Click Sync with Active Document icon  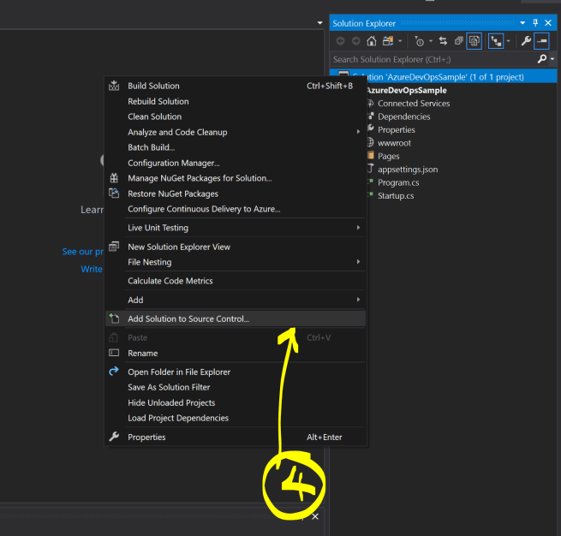[x=444, y=40]
